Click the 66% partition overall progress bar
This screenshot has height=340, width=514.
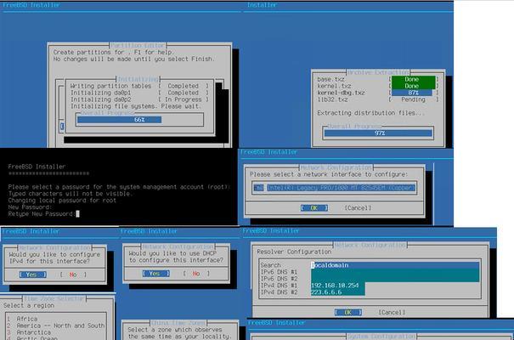(139, 120)
